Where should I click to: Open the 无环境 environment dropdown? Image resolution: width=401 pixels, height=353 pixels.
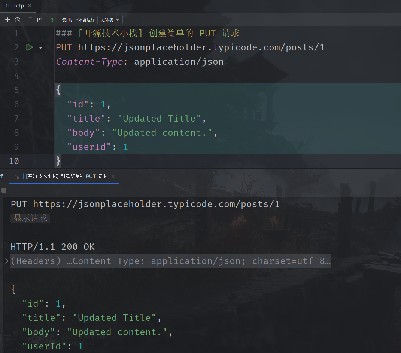[x=110, y=20]
